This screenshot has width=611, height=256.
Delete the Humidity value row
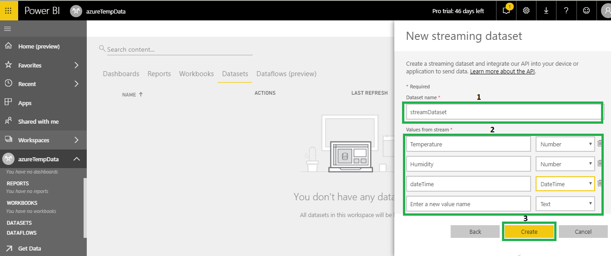(x=600, y=163)
